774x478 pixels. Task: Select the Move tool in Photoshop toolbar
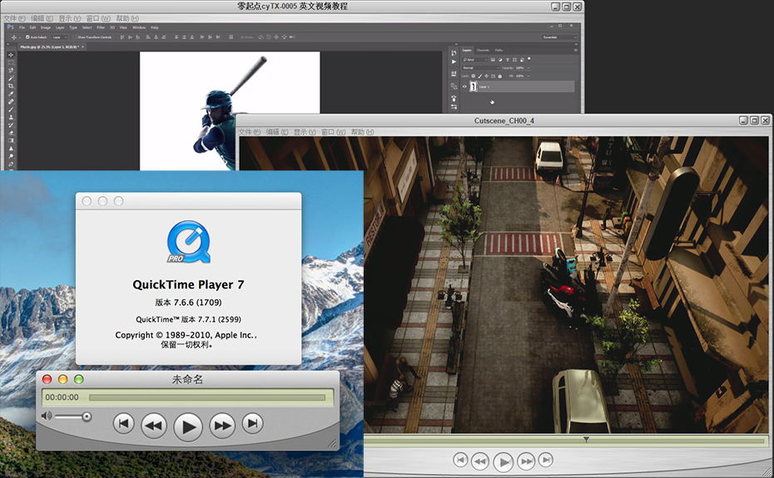tap(11, 55)
